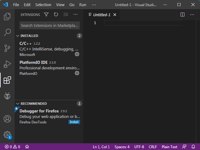The width and height of the screenshot is (200, 150).
Task: Open editor more actions ellipsis
Action: 192,15
